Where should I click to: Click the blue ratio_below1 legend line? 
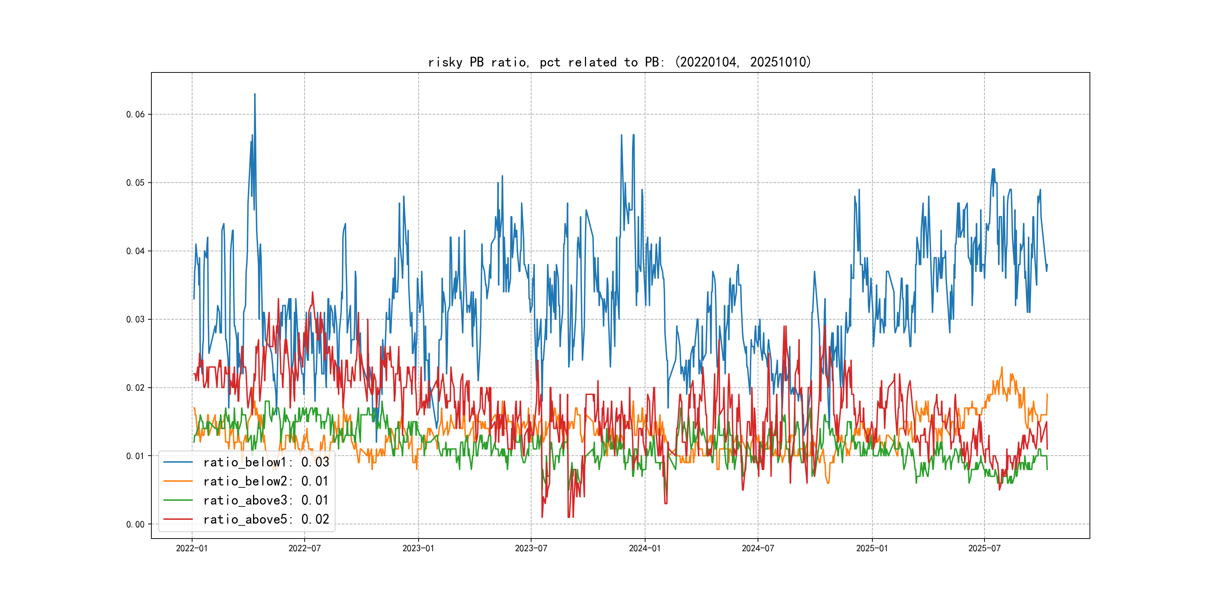click(178, 462)
